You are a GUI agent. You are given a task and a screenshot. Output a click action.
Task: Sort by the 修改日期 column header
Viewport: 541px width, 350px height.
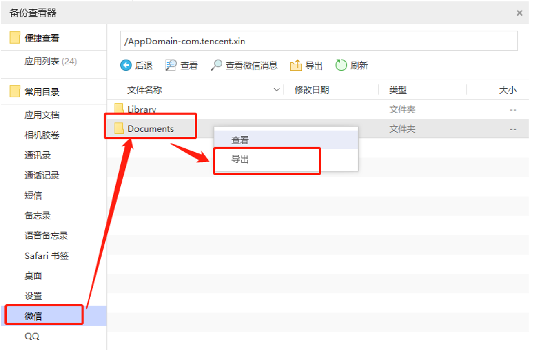312,90
